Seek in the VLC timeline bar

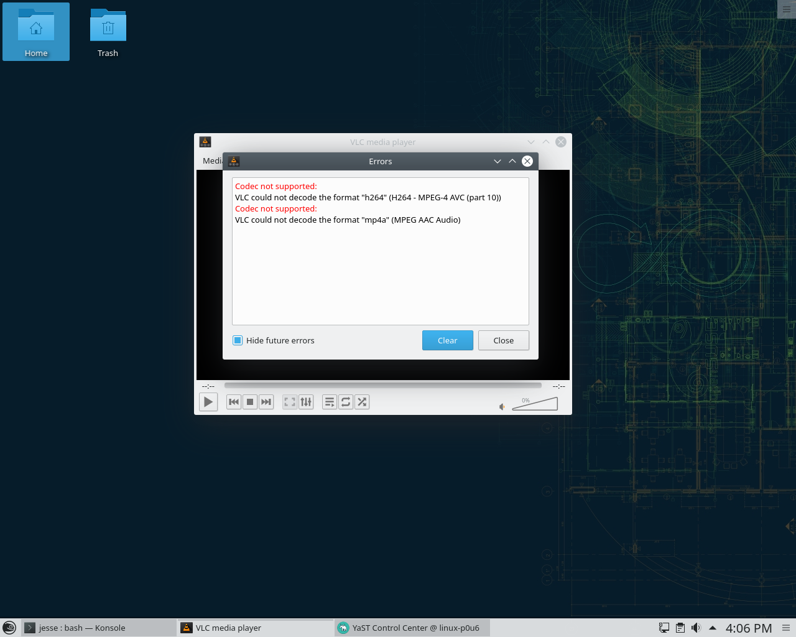[383, 386]
